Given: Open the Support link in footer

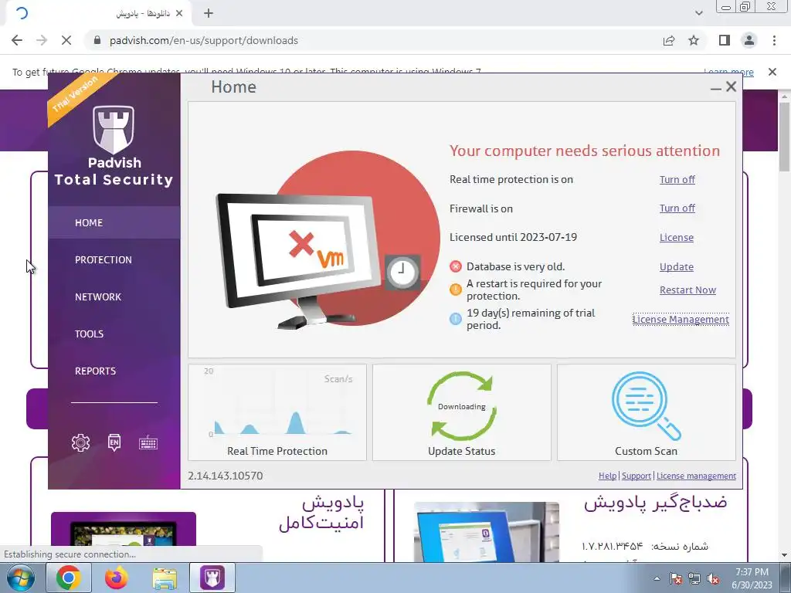Looking at the screenshot, I should click(x=637, y=476).
